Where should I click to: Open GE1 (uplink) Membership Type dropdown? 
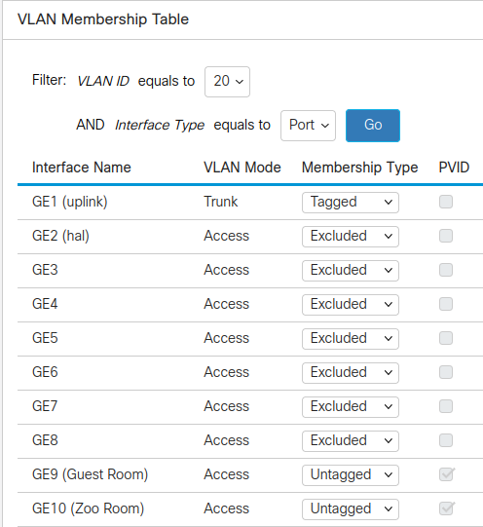(351, 203)
